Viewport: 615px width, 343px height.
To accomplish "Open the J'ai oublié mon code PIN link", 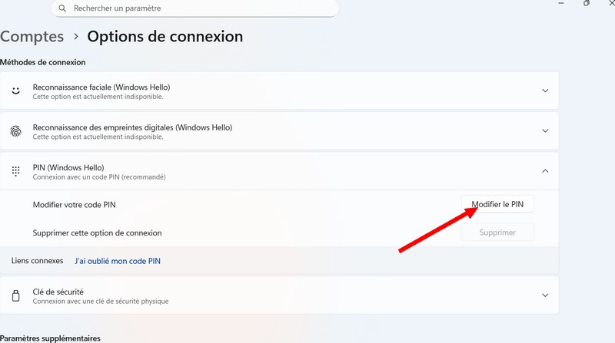I will coord(118,261).
